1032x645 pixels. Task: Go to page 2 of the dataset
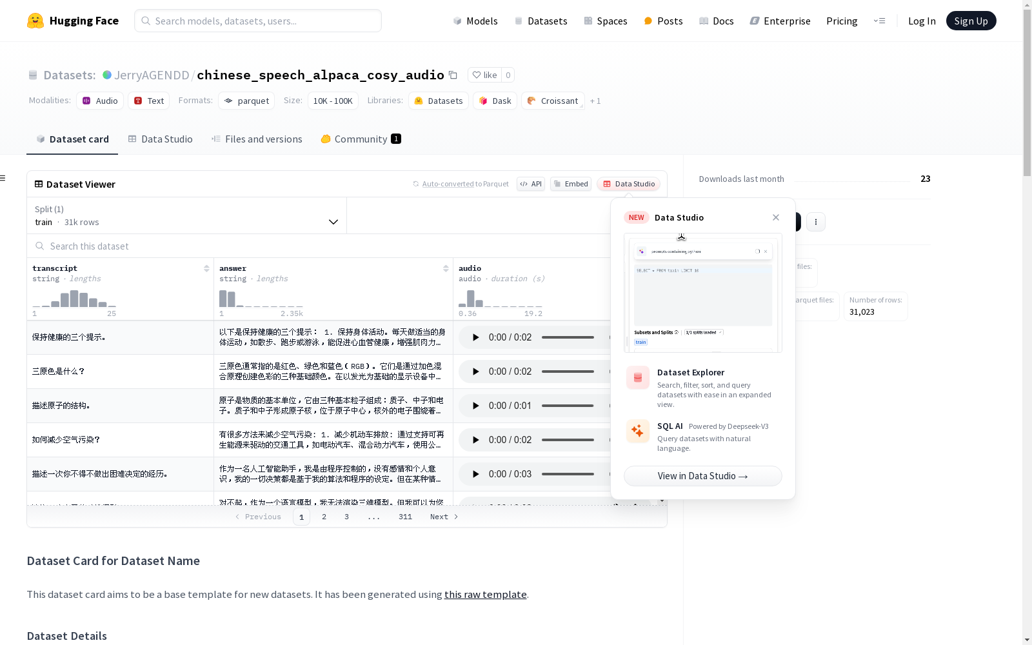point(324,517)
